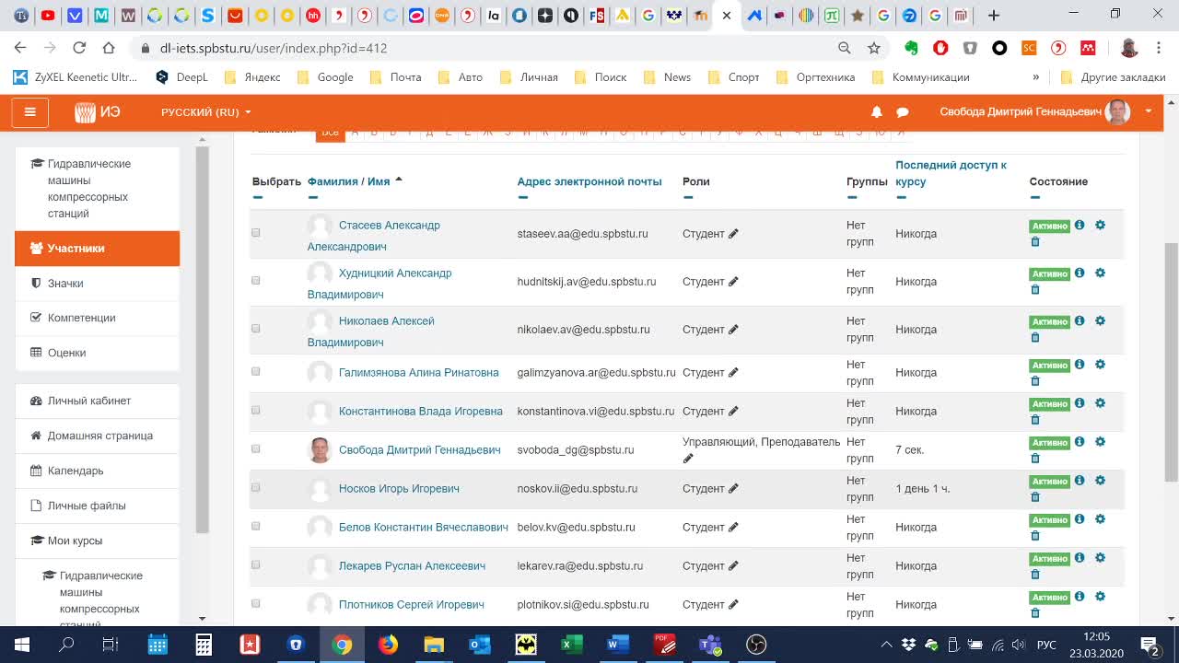Delete enrolment trash icon for Стасеев row
The image size is (1179, 663).
[1035, 242]
